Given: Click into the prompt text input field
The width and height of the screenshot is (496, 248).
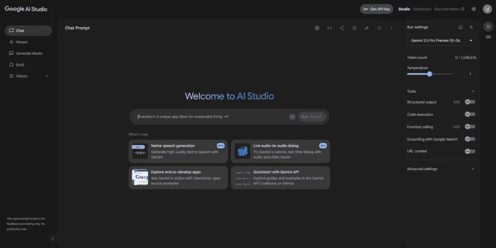Looking at the screenshot, I should tap(212, 117).
